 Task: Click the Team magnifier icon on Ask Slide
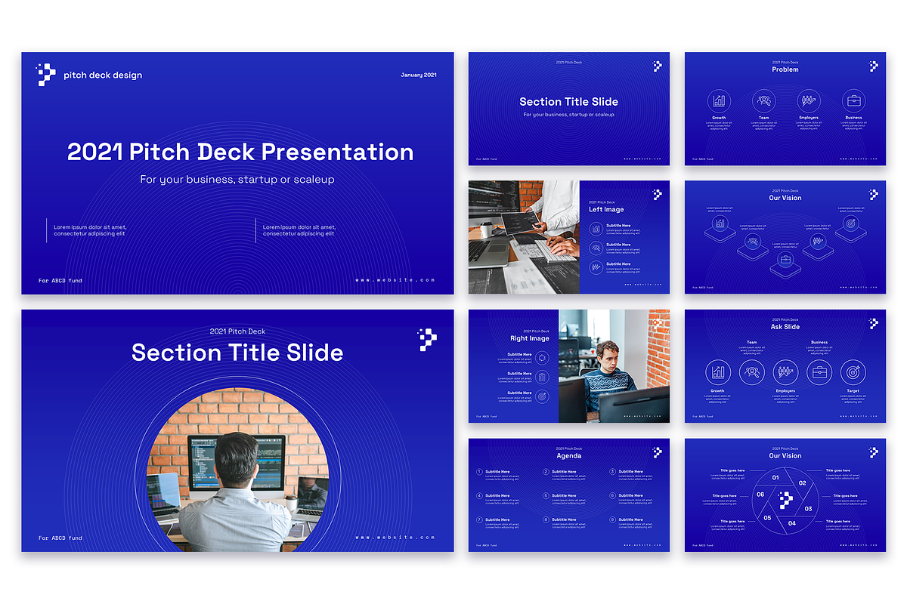[x=752, y=372]
